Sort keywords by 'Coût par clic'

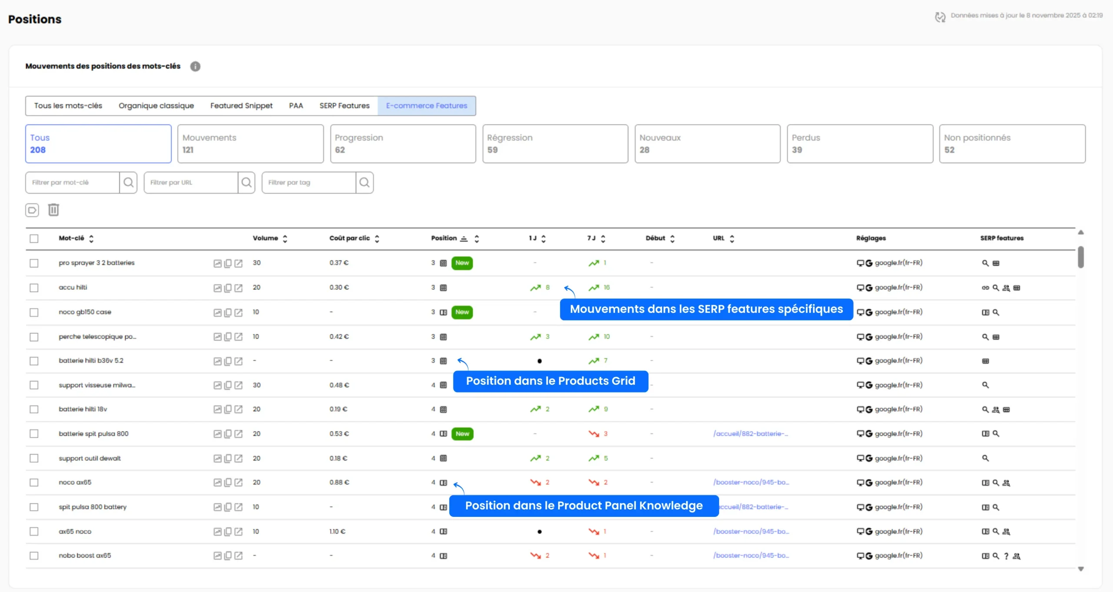[377, 238]
